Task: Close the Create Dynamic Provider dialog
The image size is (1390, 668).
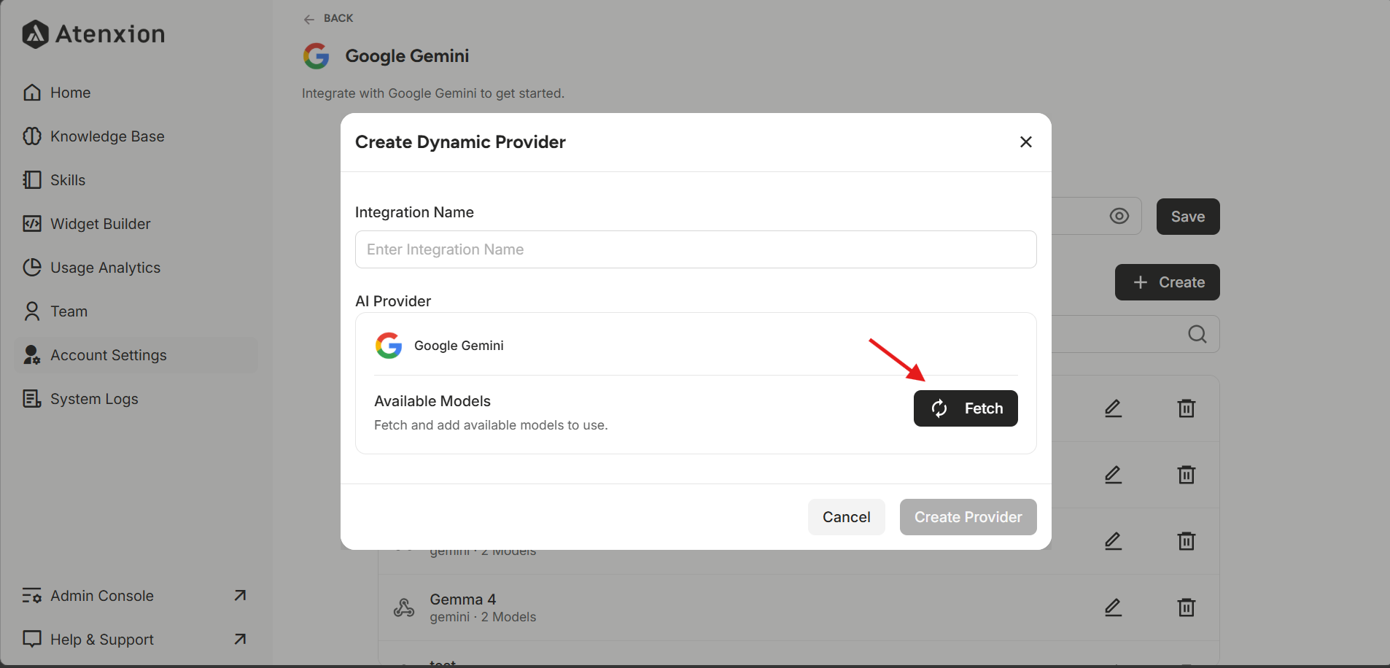Action: pos(1026,142)
